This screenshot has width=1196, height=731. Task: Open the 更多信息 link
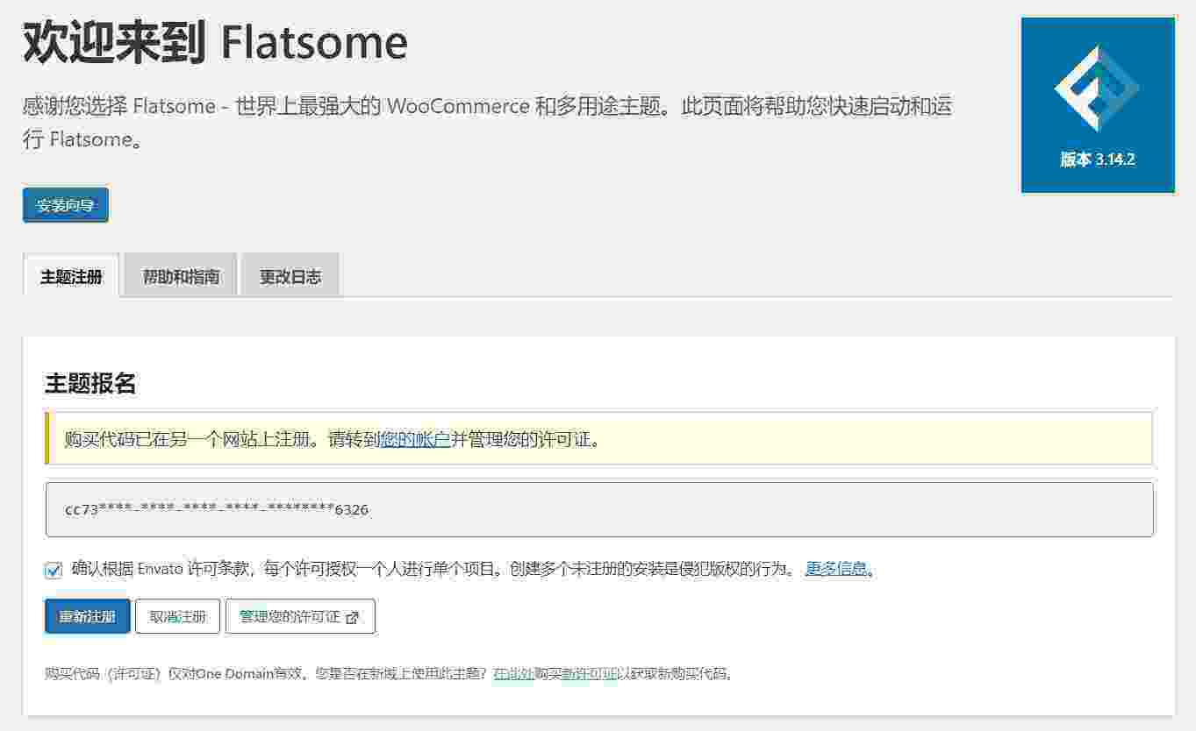[x=836, y=569]
